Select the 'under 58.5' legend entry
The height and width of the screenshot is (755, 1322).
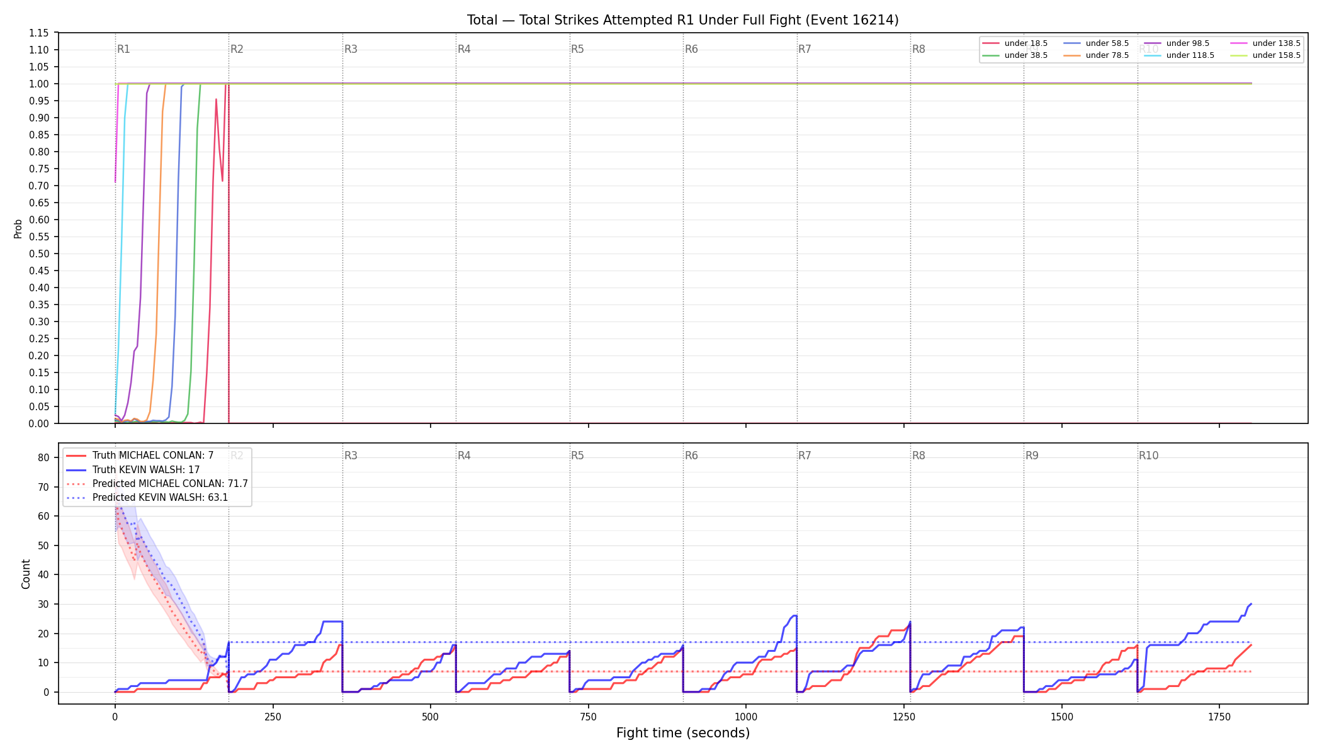[x=1097, y=43]
